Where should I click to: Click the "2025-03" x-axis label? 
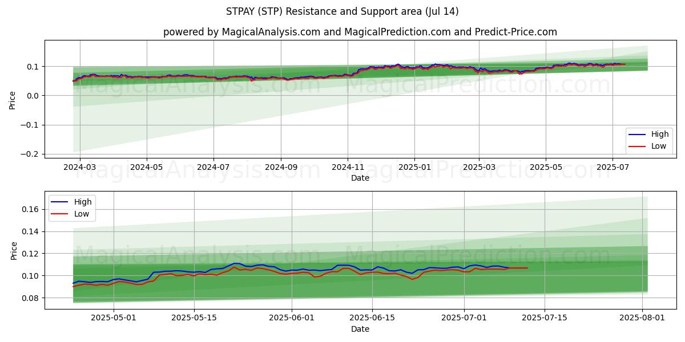point(479,168)
